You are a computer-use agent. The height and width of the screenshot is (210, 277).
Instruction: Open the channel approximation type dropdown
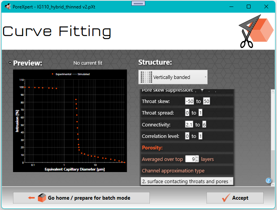(x=187, y=181)
